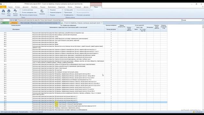Enable the Ресурсы search area checkbox
Image resolution: width=204 pixels, height=115 pixels.
[48, 15]
